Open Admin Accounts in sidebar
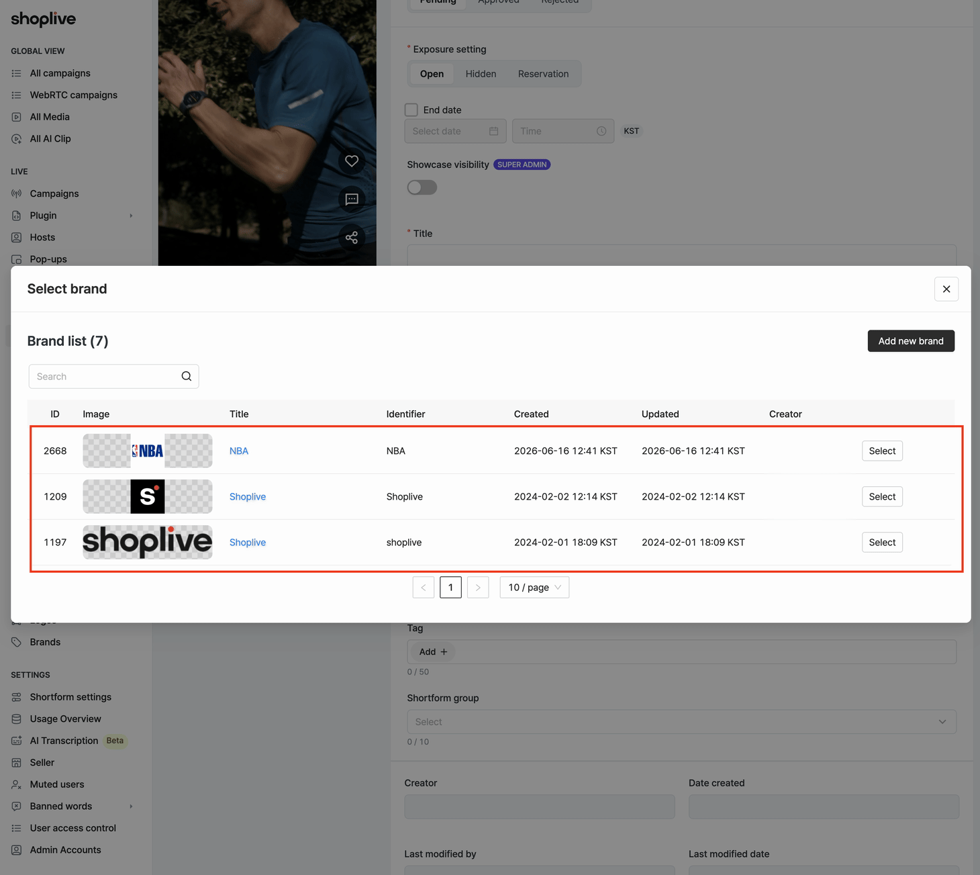The height and width of the screenshot is (875, 980). click(x=65, y=849)
